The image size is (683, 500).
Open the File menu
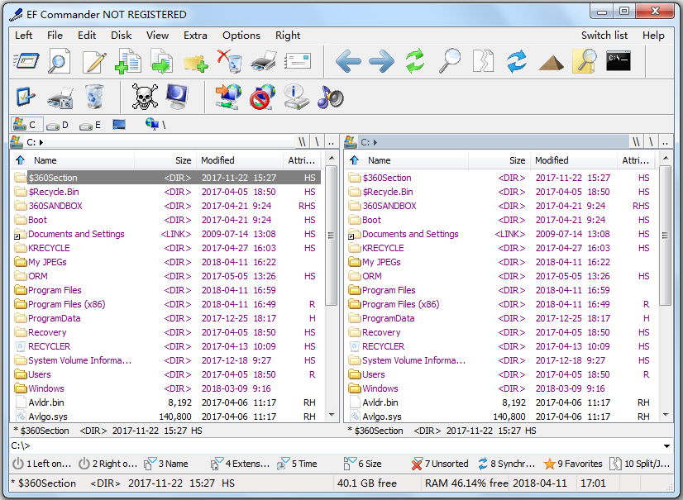tap(55, 36)
